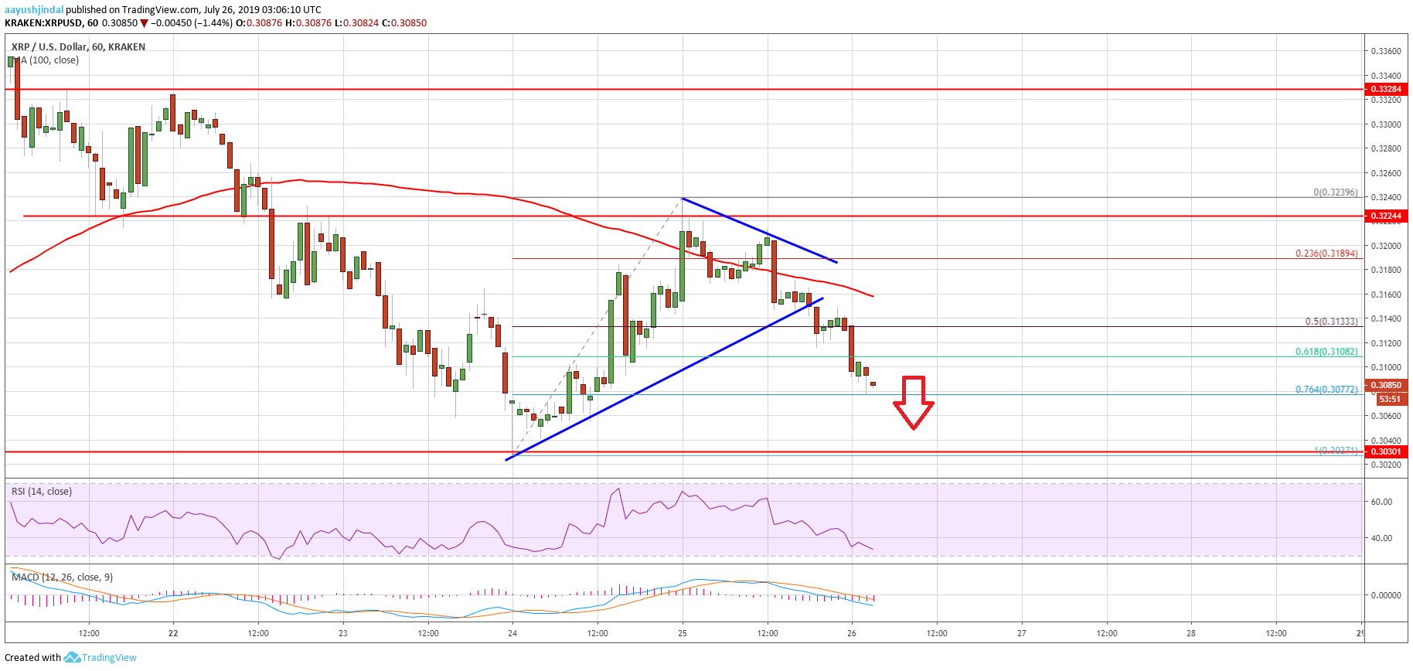Click the 0.31000 price axis label

[x=1385, y=367]
